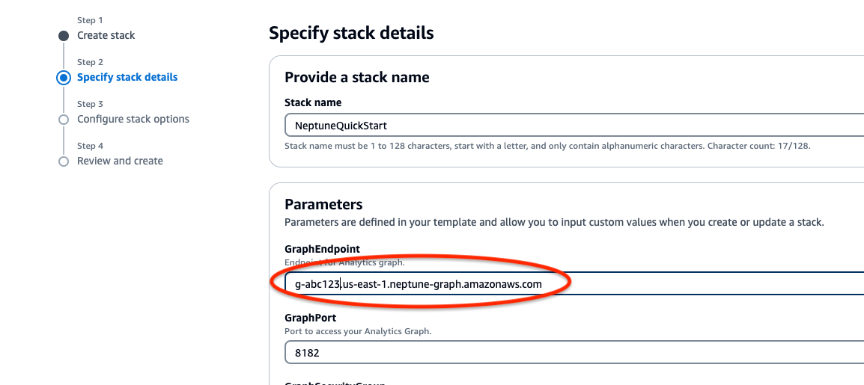864x385 pixels.
Task: Click the stack name character count hint
Action: (547, 146)
